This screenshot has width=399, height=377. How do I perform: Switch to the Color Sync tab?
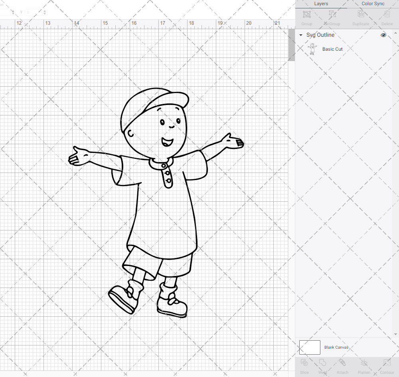click(373, 4)
